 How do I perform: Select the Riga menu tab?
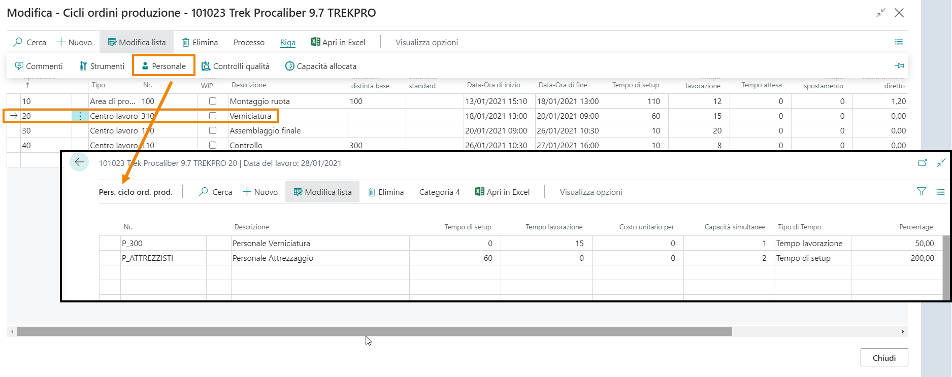click(288, 43)
